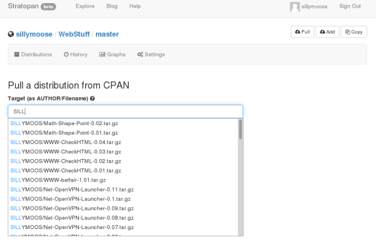The image size is (376, 246).
Task: Select WWW-betfair-1.01.tar.gz suggestion
Action: coord(123,180)
